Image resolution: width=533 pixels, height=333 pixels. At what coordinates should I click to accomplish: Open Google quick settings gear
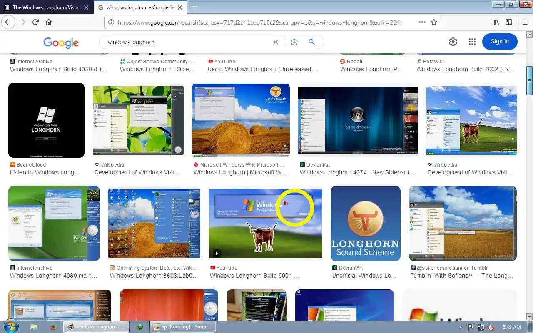tap(453, 42)
